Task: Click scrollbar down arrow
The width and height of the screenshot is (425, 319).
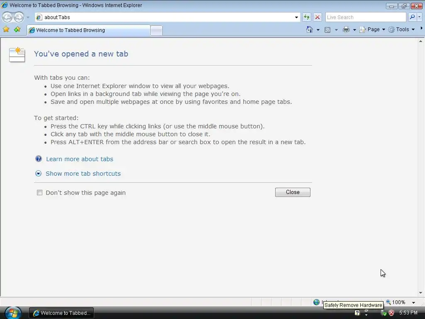Action: [421, 293]
